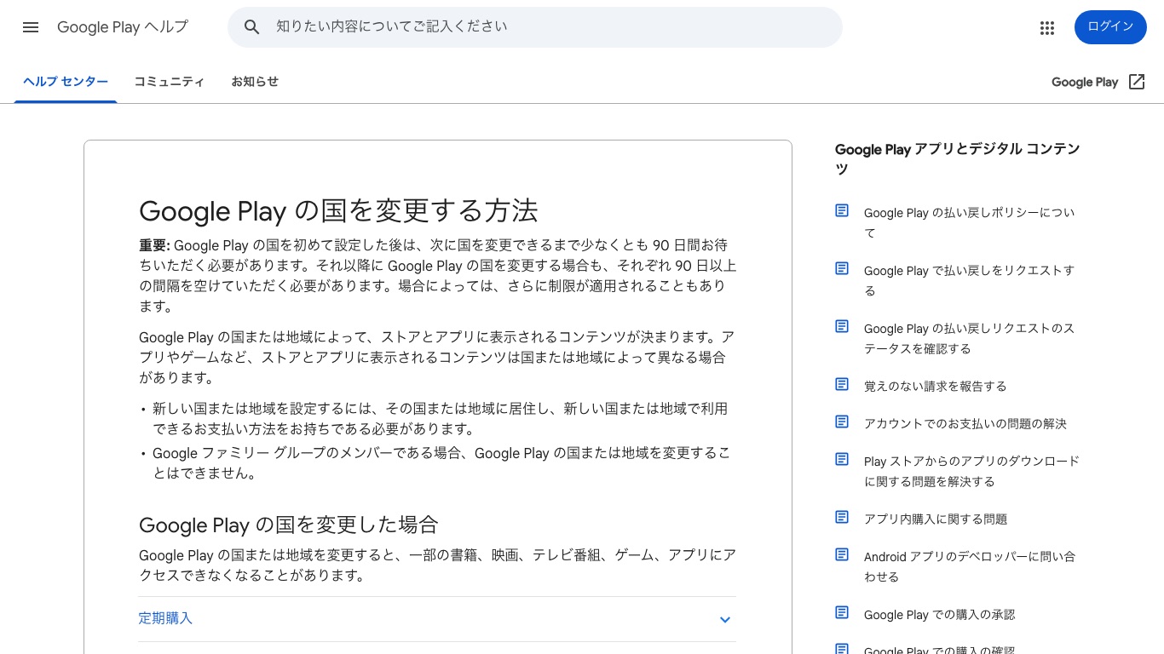This screenshot has height=654, width=1164.
Task: Click sidebar heading Google Play アプリとデジタル コンテンツ
Action: pos(958,158)
